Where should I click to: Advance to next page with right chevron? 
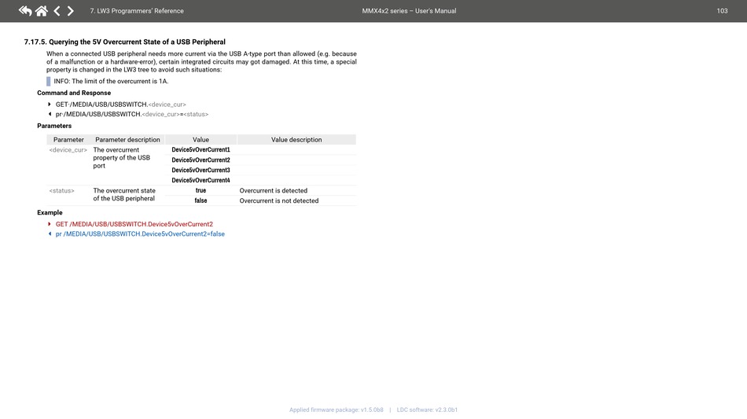[71, 11]
